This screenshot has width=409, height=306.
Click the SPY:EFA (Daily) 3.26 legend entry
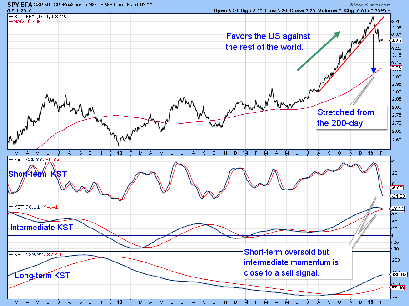click(x=38, y=16)
